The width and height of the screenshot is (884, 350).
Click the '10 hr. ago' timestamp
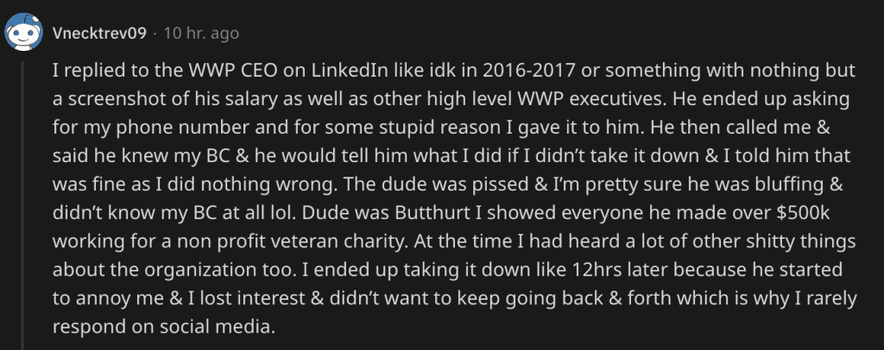point(201,34)
